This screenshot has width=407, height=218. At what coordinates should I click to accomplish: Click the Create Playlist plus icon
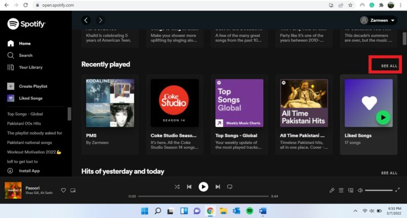(x=10, y=86)
